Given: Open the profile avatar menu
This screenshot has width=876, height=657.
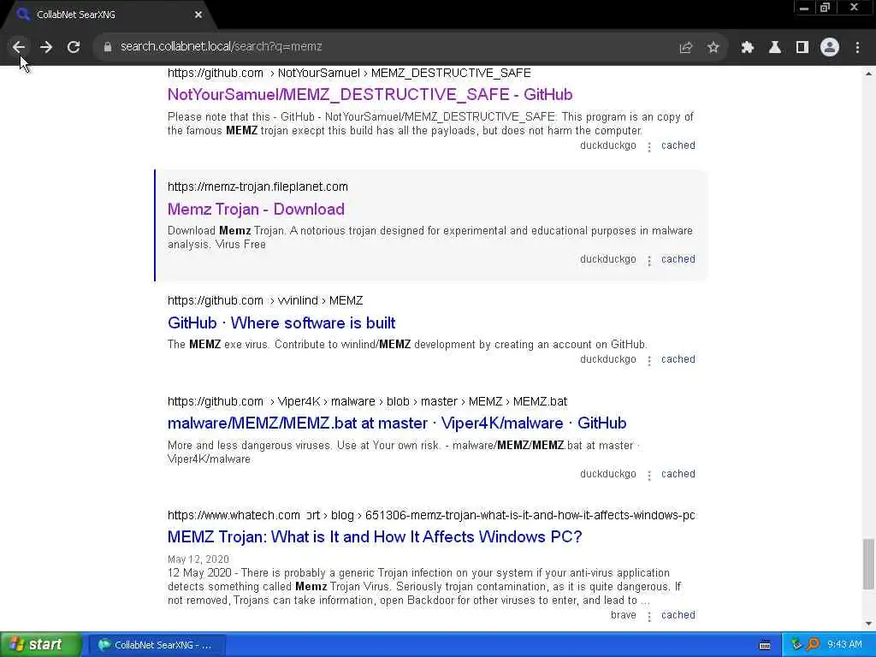Looking at the screenshot, I should pos(830,47).
